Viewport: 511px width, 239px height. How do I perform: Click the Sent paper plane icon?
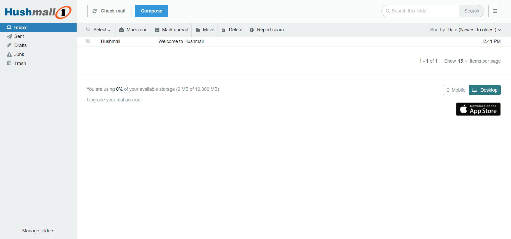(9, 36)
